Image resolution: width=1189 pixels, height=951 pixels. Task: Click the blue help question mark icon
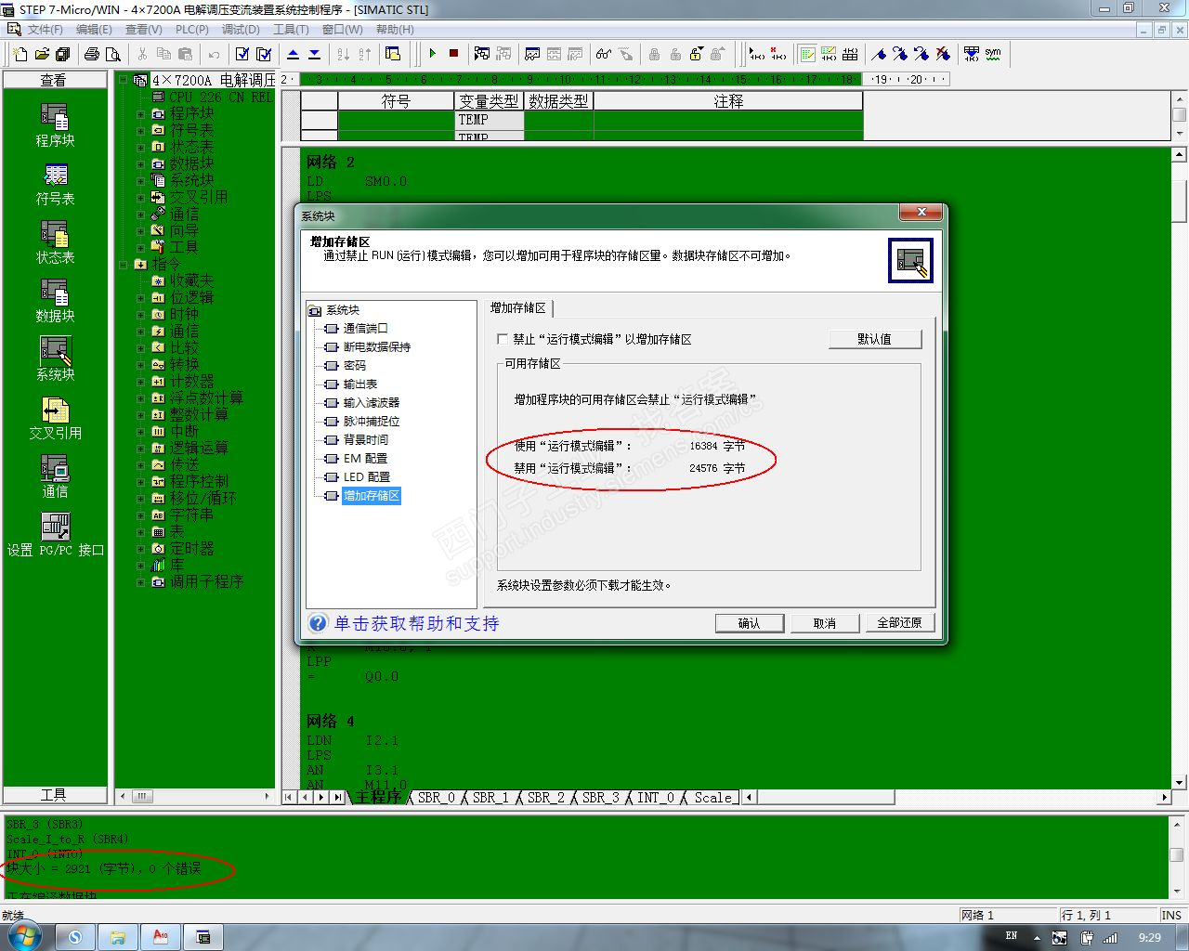(x=318, y=623)
